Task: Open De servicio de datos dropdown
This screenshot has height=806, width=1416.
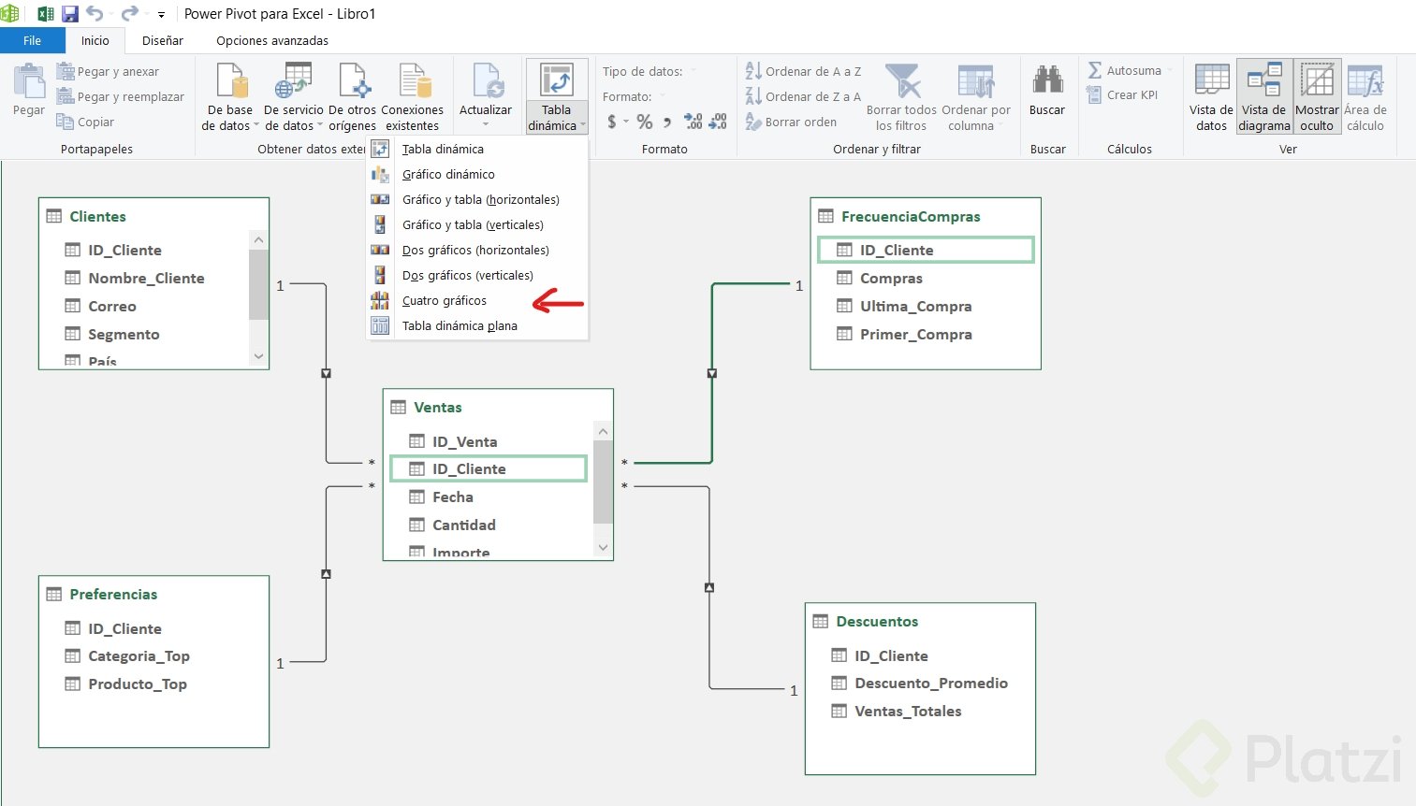Action: pos(294,97)
